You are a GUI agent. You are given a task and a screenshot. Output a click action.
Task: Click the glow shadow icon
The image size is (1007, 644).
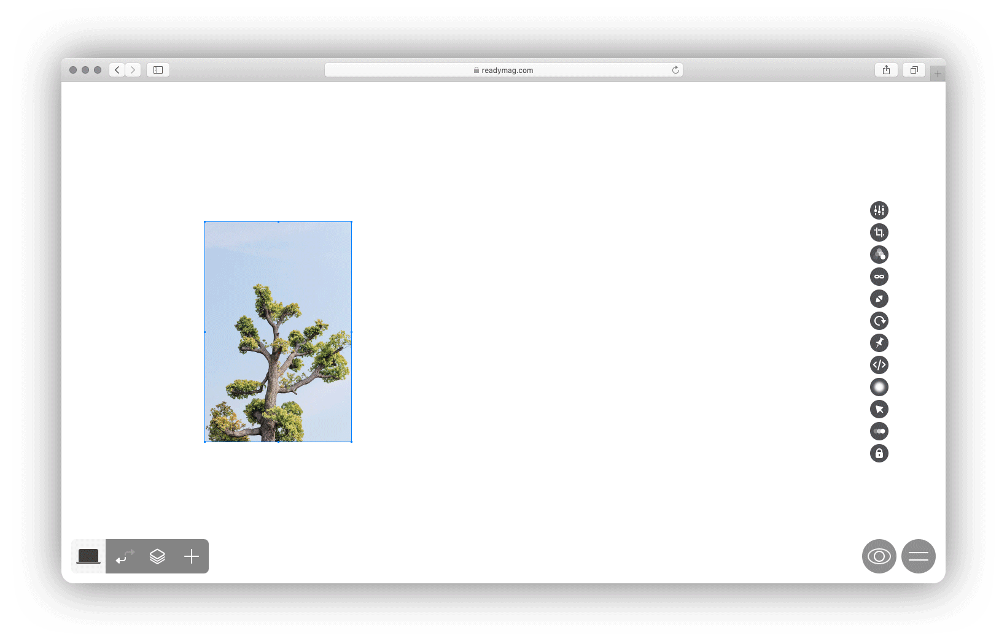coord(879,387)
